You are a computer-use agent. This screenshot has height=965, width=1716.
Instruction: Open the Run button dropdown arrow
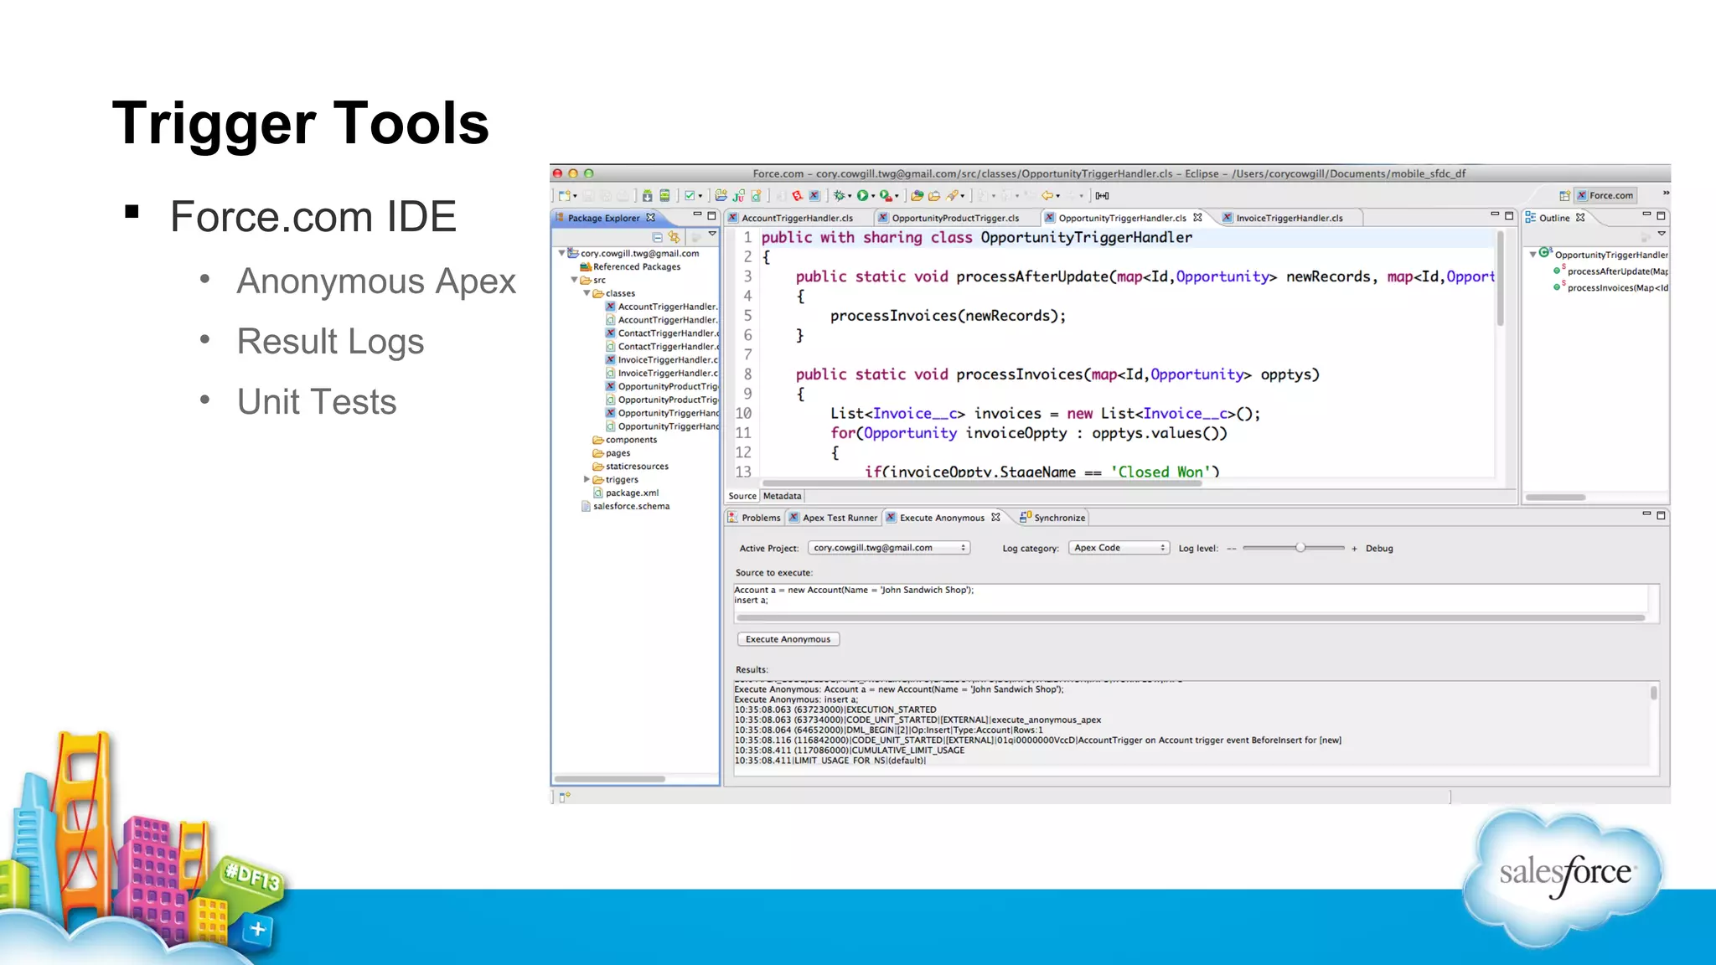click(873, 197)
